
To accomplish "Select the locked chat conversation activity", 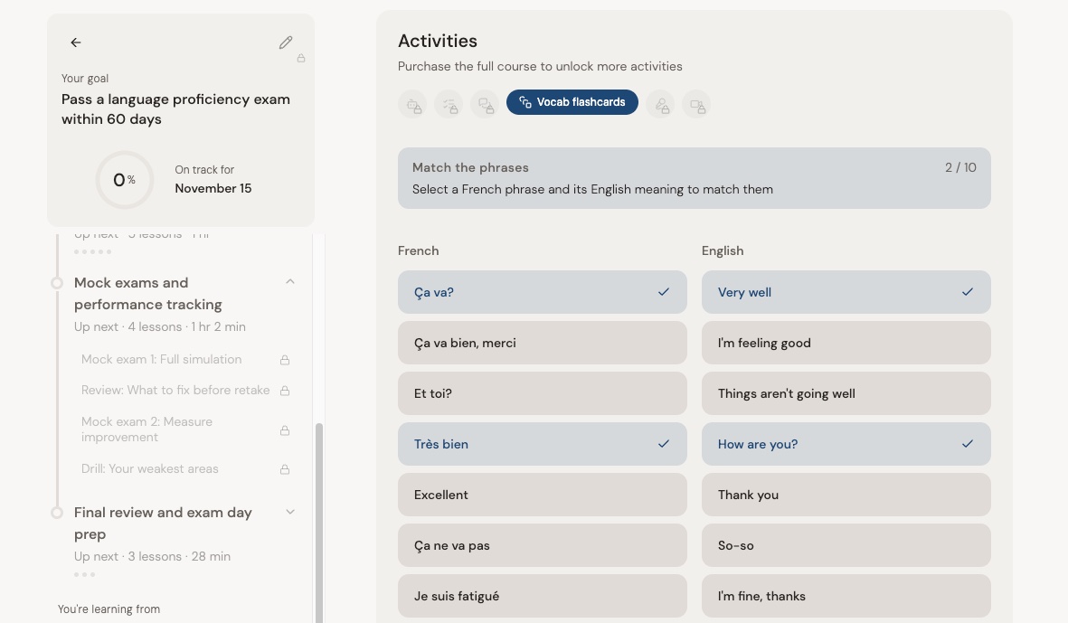I will coord(485,104).
